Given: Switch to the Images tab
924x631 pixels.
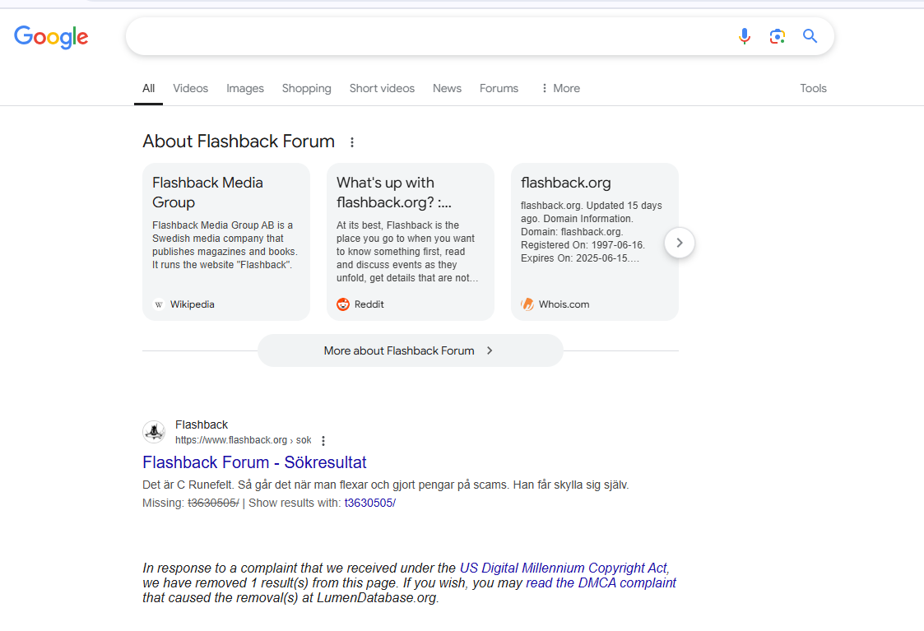Looking at the screenshot, I should click(x=245, y=88).
